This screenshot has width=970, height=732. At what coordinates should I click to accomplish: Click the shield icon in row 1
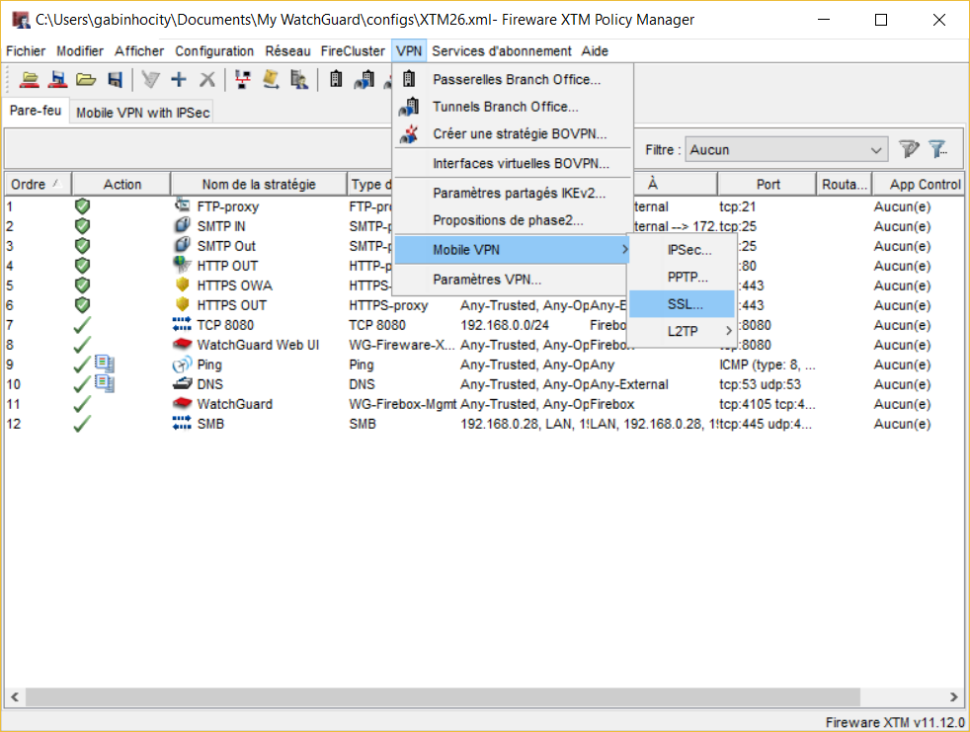(x=82, y=206)
